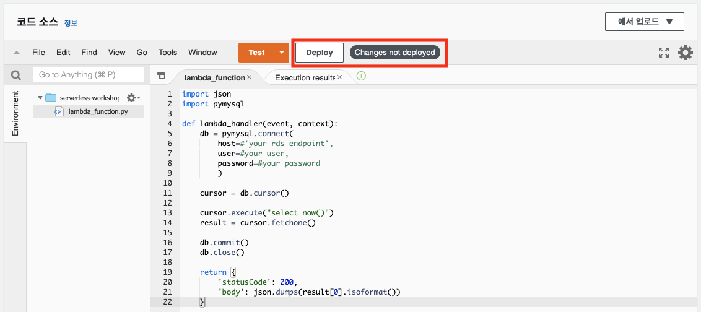
Task: Click the json.dumps body line
Action: click(309, 292)
